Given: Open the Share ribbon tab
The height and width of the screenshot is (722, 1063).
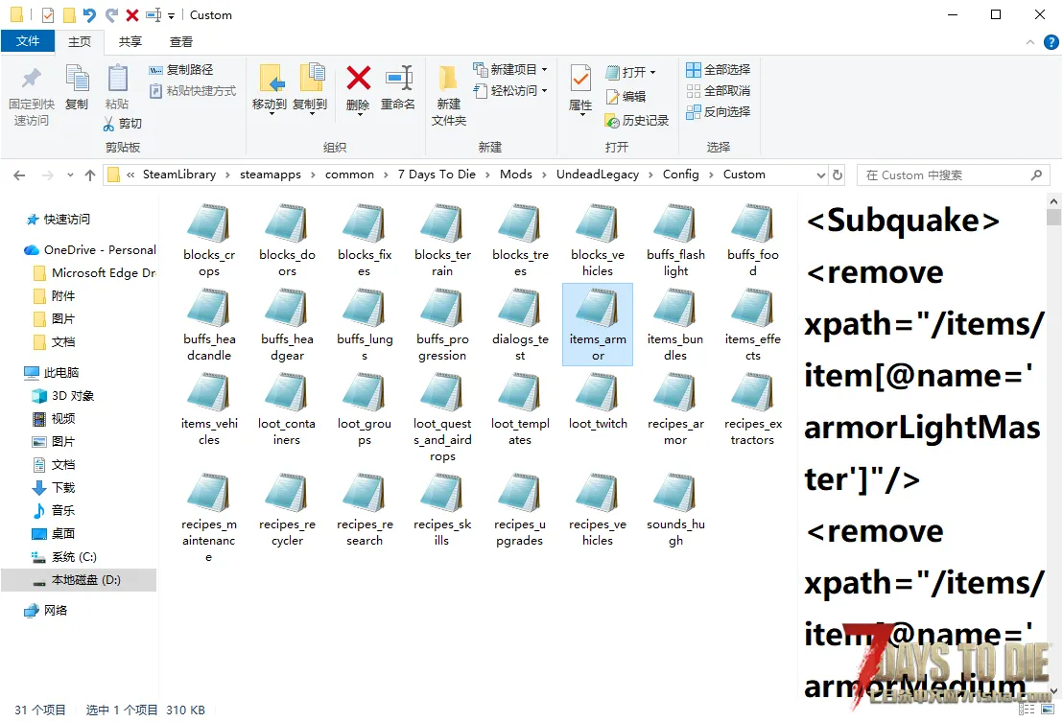Looking at the screenshot, I should point(130,42).
